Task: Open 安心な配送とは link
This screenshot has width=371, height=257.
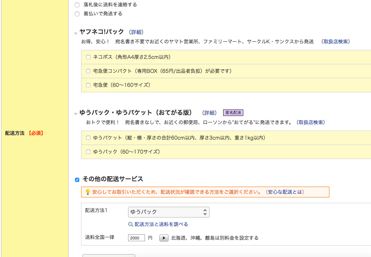Action: 285,192
